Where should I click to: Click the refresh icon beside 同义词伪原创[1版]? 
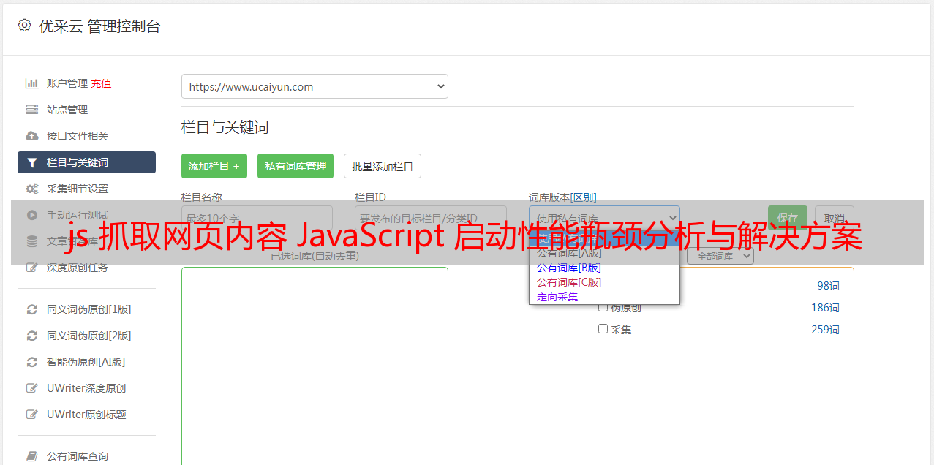(x=32, y=309)
